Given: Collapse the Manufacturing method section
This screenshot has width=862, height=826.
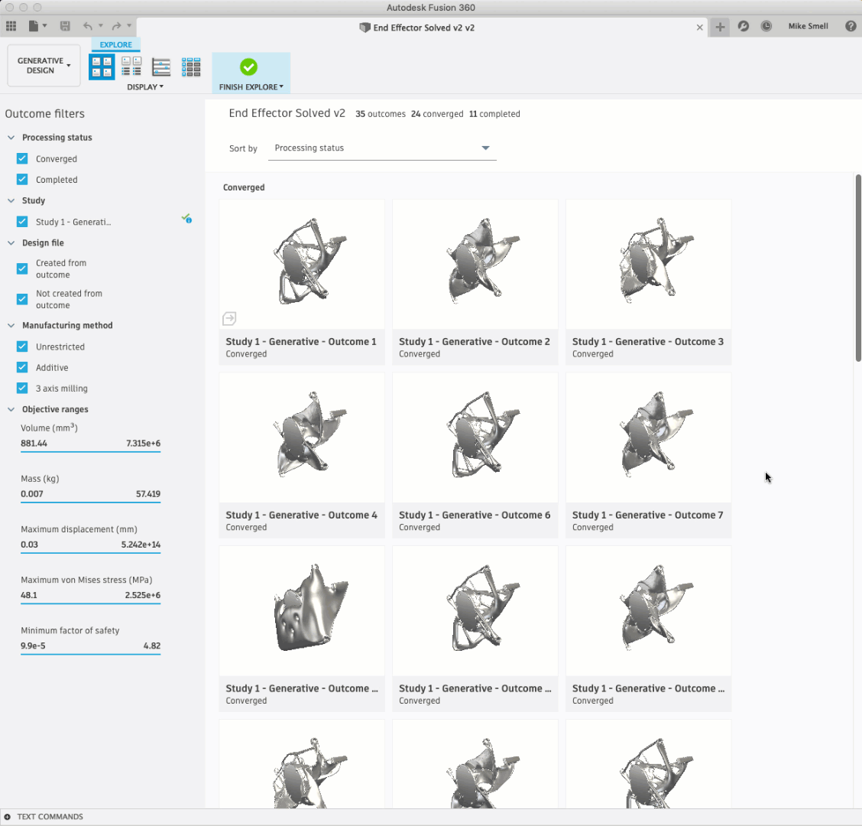Looking at the screenshot, I should point(11,325).
